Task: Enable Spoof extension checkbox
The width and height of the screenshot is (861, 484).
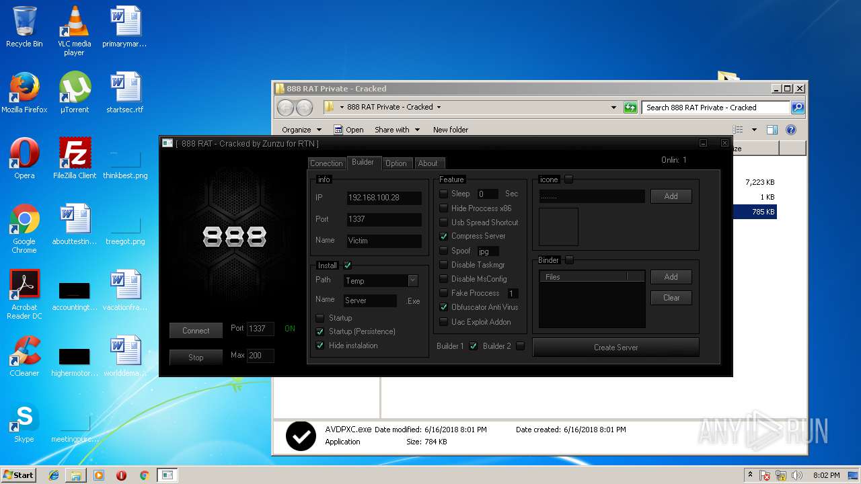Action: [444, 251]
